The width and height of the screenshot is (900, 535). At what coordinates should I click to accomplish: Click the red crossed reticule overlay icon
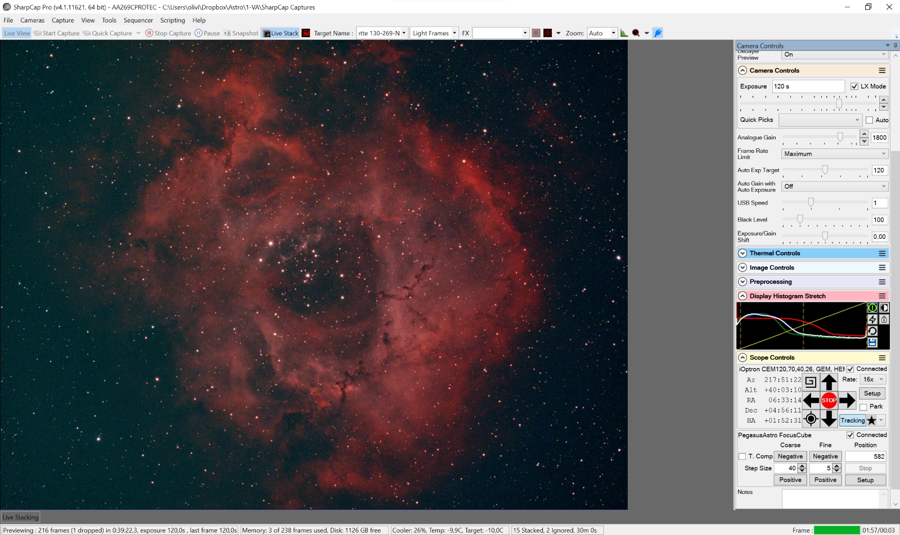pyautogui.click(x=547, y=33)
